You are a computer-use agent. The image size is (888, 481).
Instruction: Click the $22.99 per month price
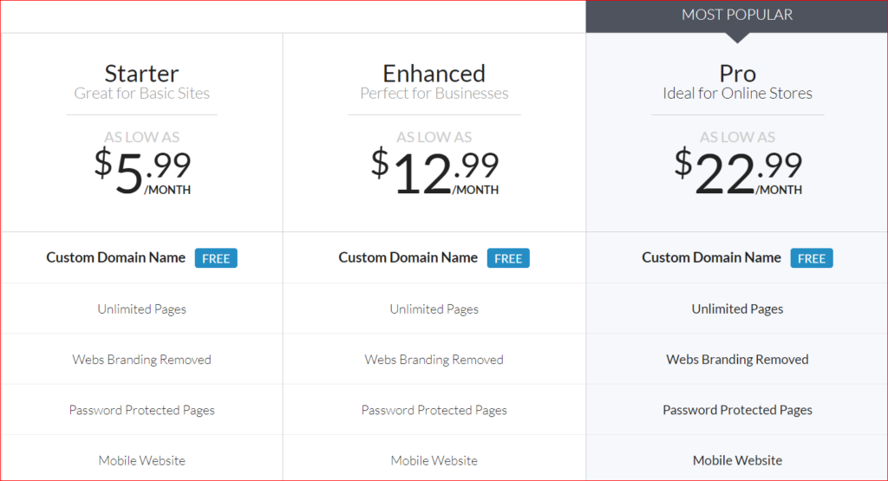click(738, 172)
